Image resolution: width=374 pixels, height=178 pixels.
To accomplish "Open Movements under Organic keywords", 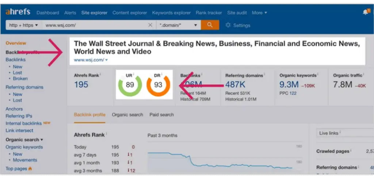I will [25, 160].
